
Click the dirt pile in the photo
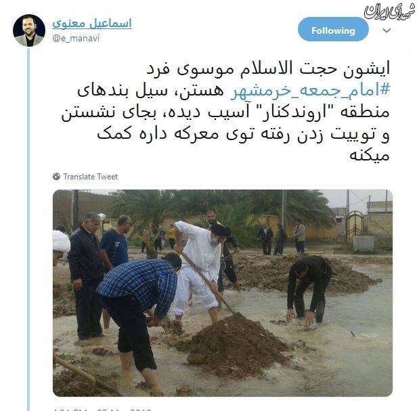tap(234, 344)
